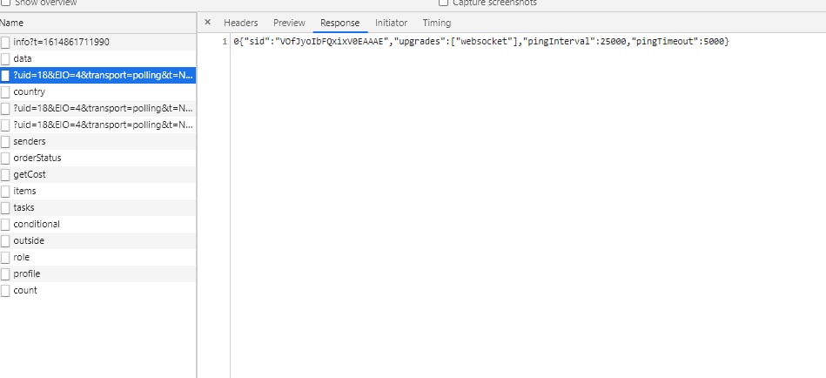Select the orderStatus request row
826x378 pixels.
point(98,159)
